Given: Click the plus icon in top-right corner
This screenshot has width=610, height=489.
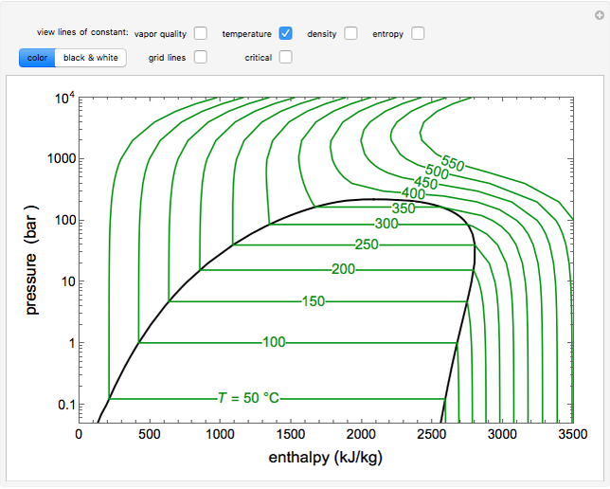Looking at the screenshot, I should (598, 13).
